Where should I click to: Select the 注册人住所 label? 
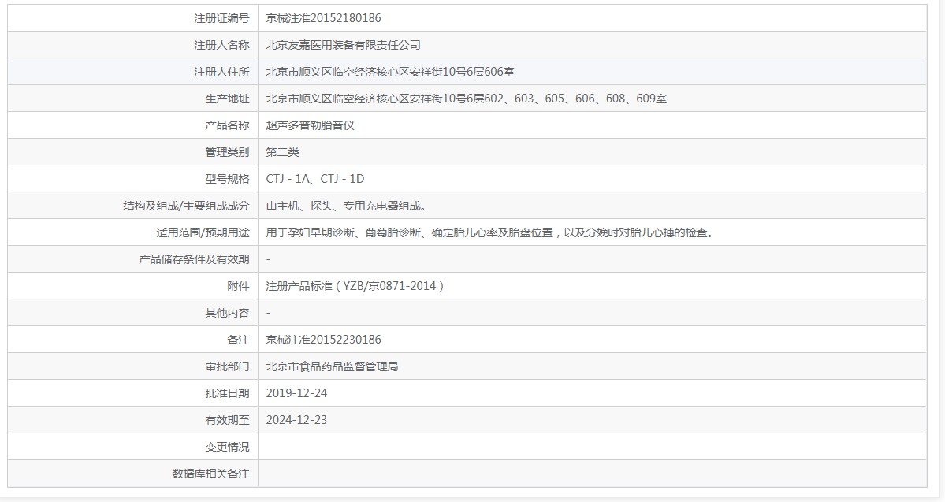pos(221,72)
